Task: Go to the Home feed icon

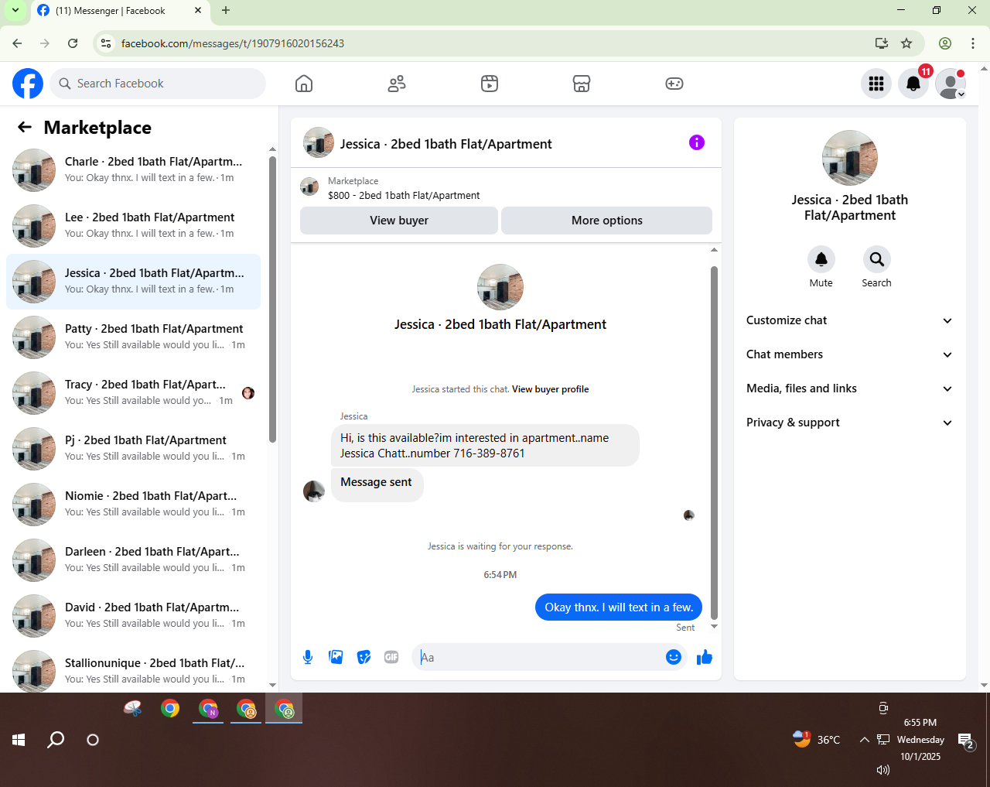Action: pyautogui.click(x=304, y=84)
